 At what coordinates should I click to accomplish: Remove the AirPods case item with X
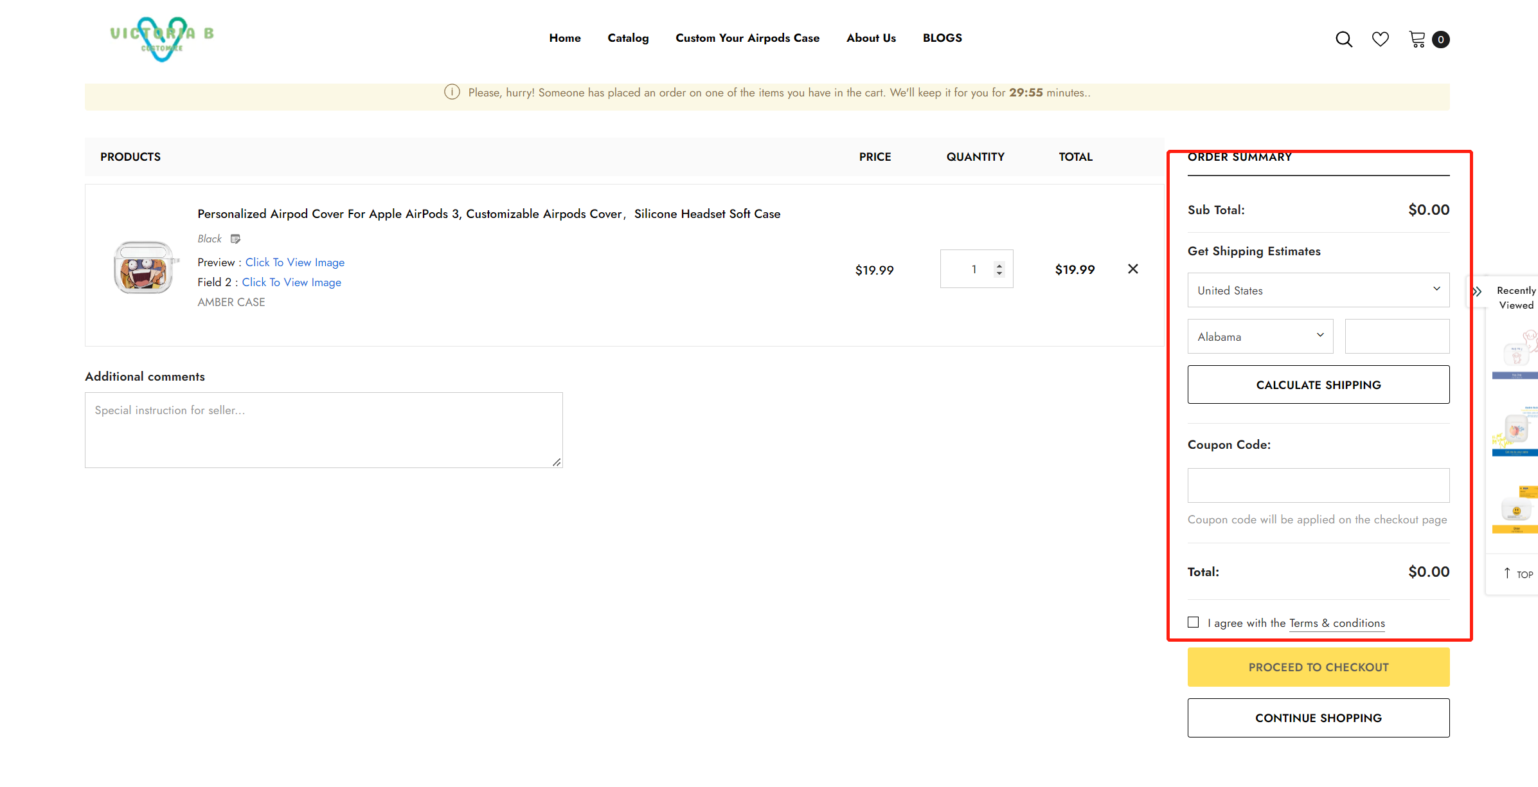tap(1133, 269)
